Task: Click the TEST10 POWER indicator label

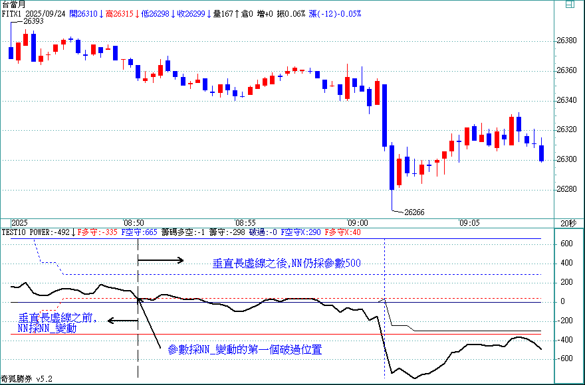Action: point(35,232)
